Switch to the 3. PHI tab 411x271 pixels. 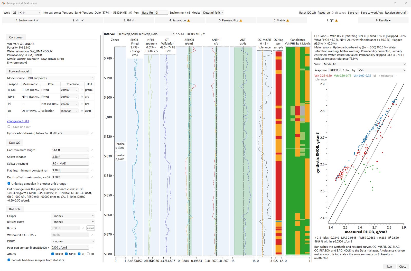(129, 20)
